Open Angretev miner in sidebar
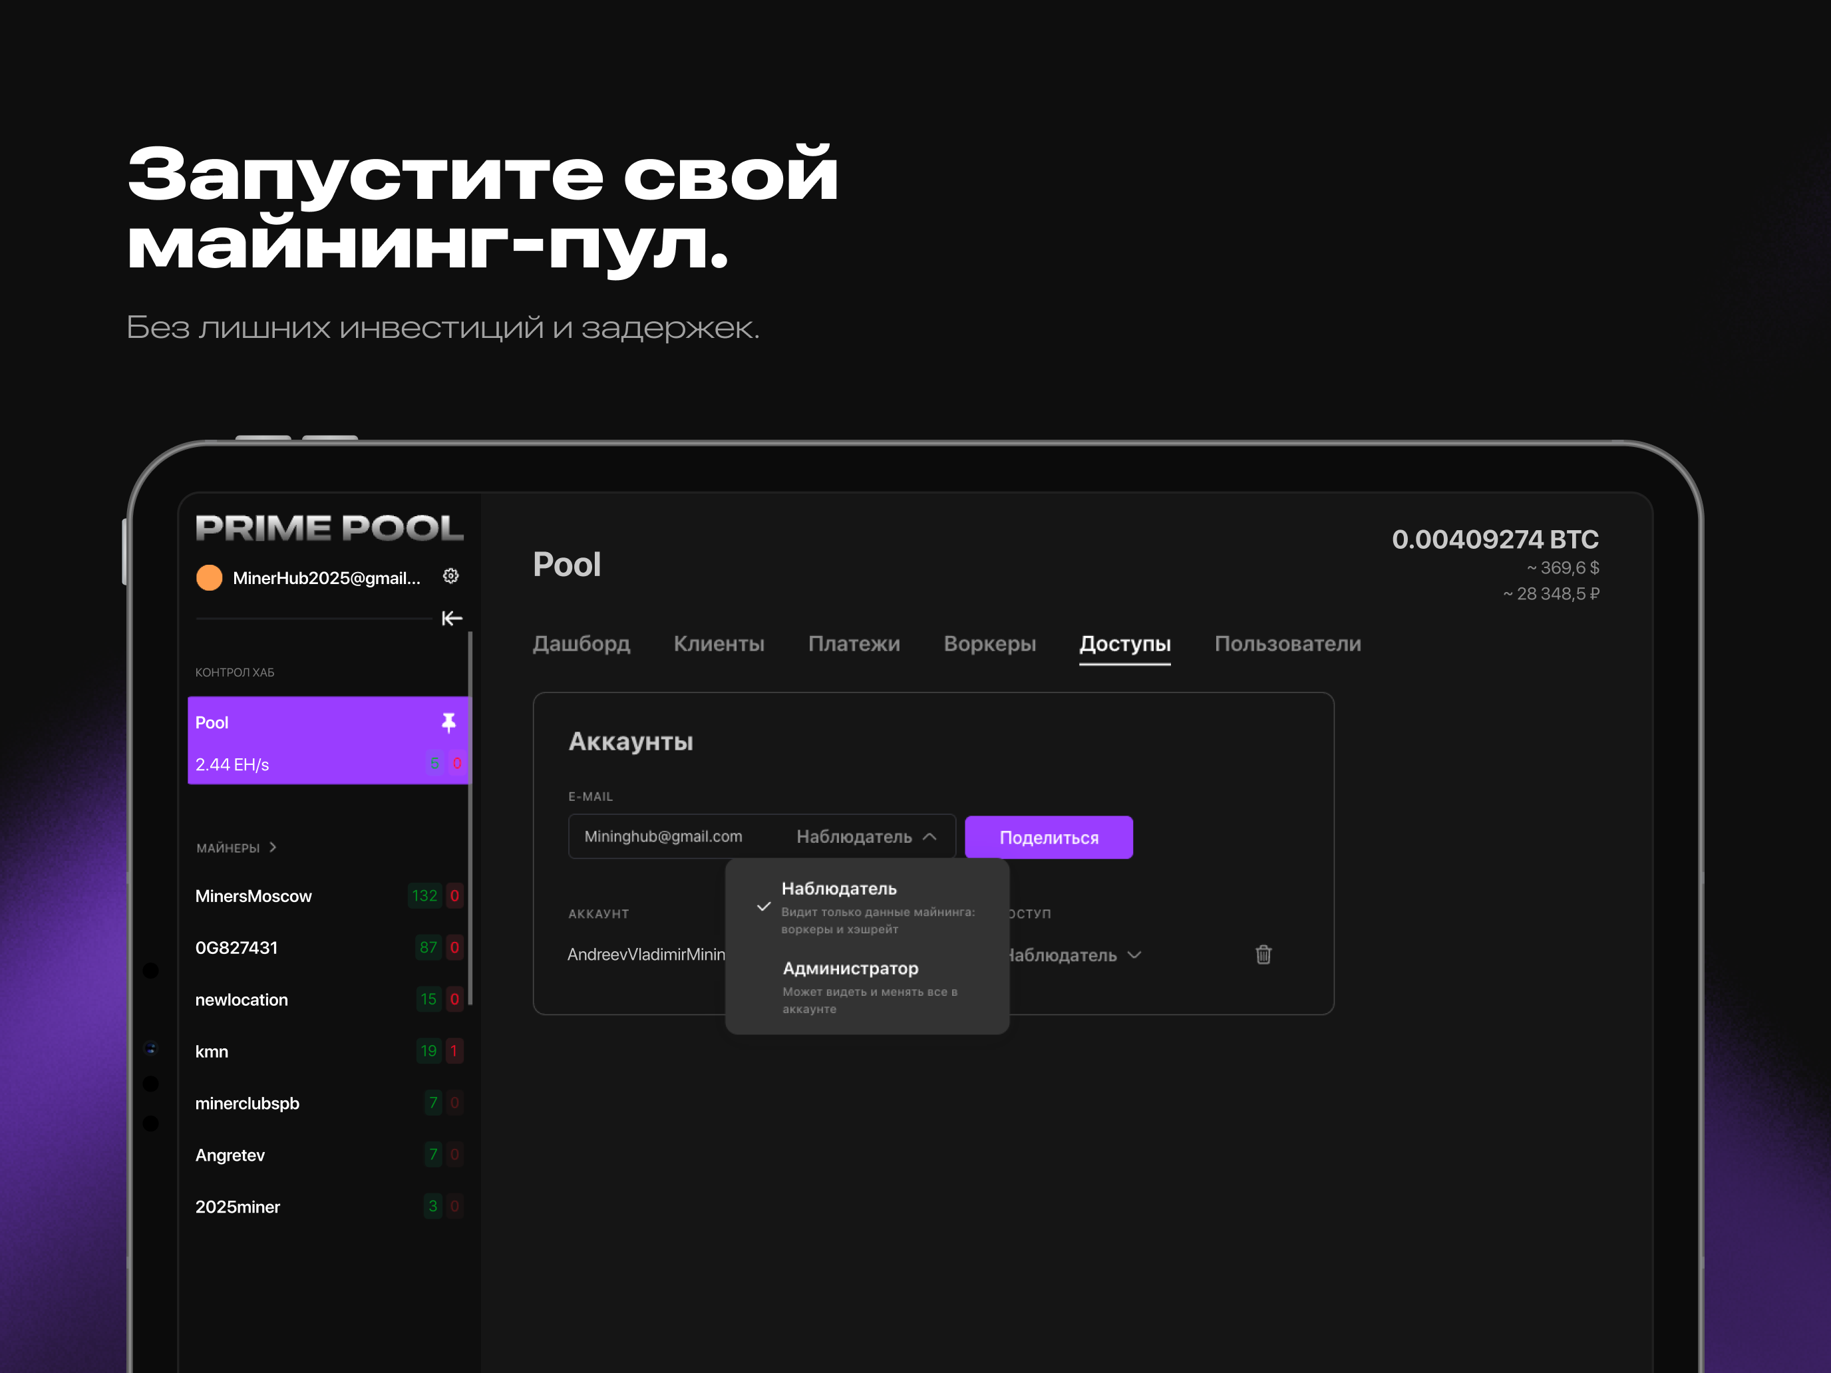This screenshot has width=1831, height=1373. click(x=329, y=1155)
